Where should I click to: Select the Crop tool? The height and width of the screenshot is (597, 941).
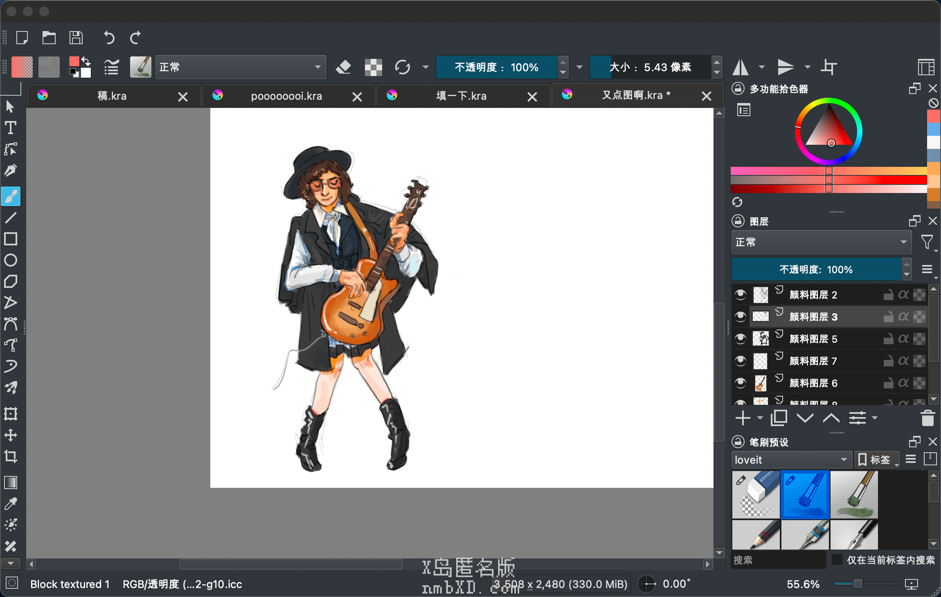coord(11,456)
